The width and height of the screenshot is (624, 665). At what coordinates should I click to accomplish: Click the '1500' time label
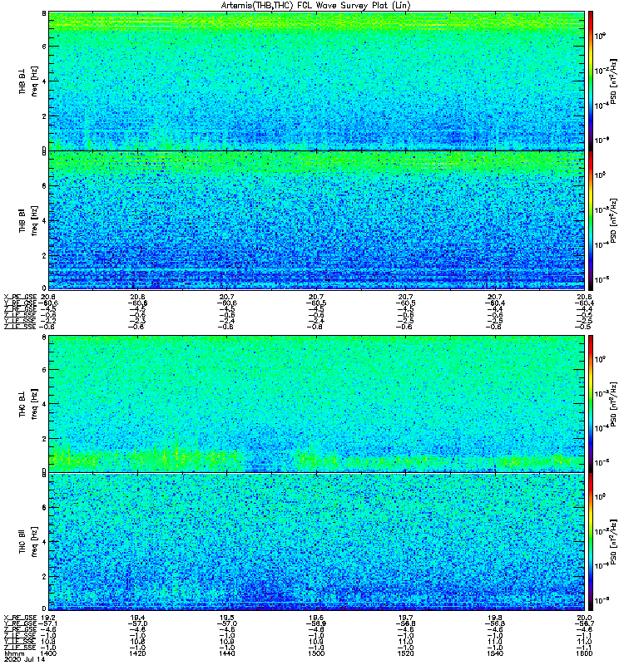coord(316,653)
